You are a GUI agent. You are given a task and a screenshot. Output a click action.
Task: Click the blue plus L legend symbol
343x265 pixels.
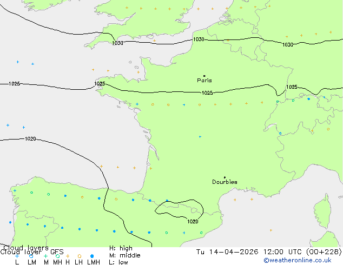point(17,256)
